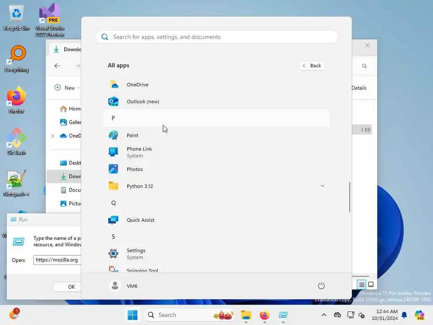Open Notepad++ desktop shortcut

click(x=16, y=183)
